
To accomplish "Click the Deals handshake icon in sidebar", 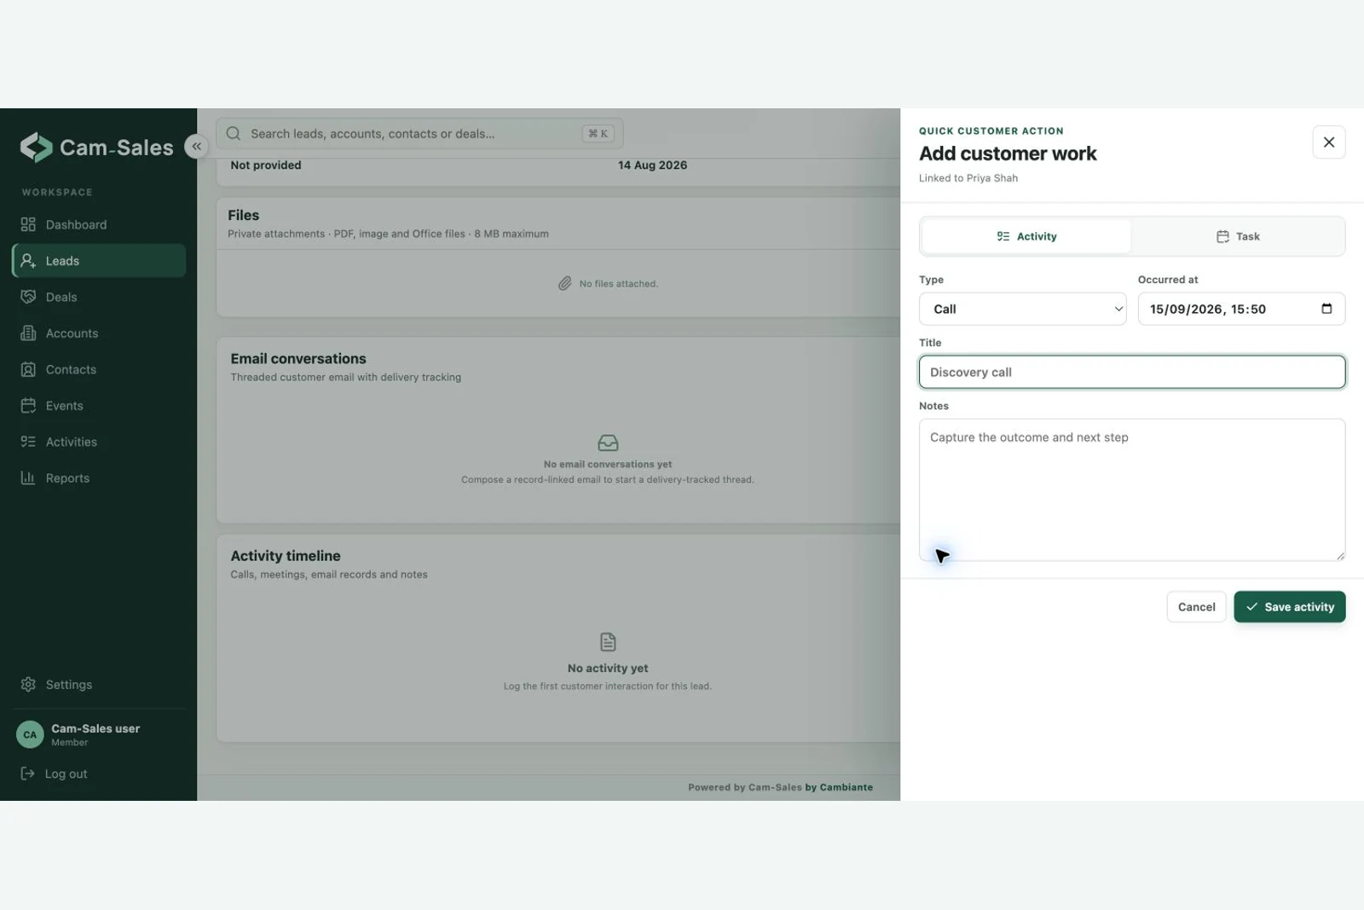I will click(x=28, y=297).
